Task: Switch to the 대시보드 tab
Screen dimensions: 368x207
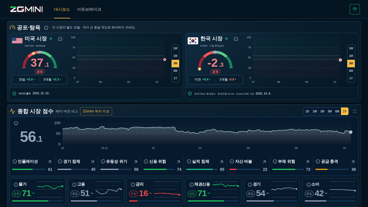Action: pos(62,9)
